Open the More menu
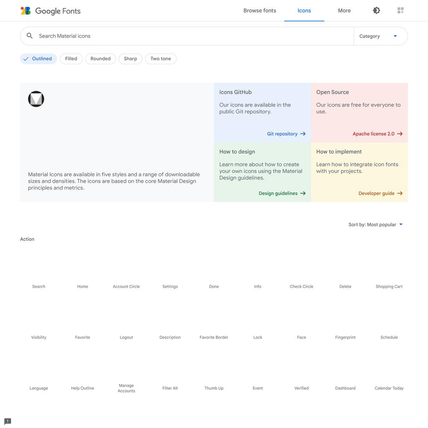Screen dimensions: 428x428 (x=344, y=10)
